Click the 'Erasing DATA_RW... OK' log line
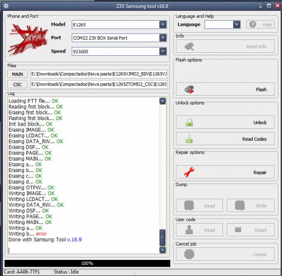Image resolution: width=282 pixels, height=276 pixels. point(36,141)
